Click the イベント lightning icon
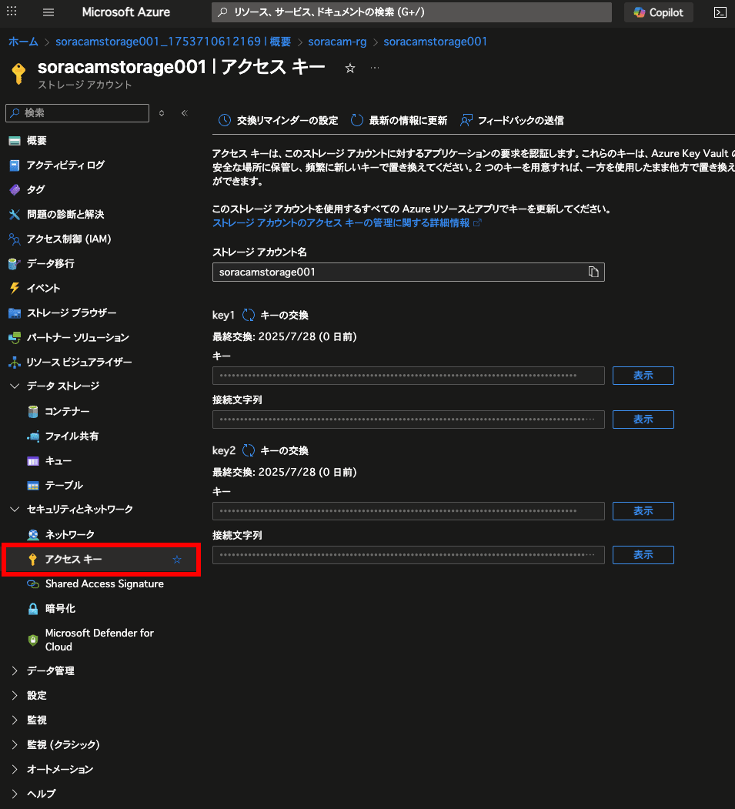 click(15, 289)
